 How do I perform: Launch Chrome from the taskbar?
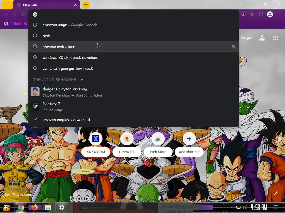(21, 207)
